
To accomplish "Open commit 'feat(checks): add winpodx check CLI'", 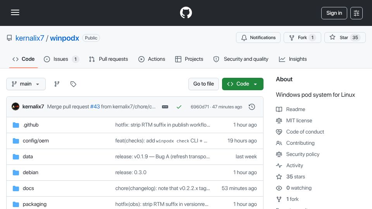I will point(161,141).
